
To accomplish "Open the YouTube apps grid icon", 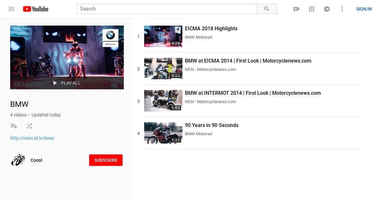I will pyautogui.click(x=312, y=9).
